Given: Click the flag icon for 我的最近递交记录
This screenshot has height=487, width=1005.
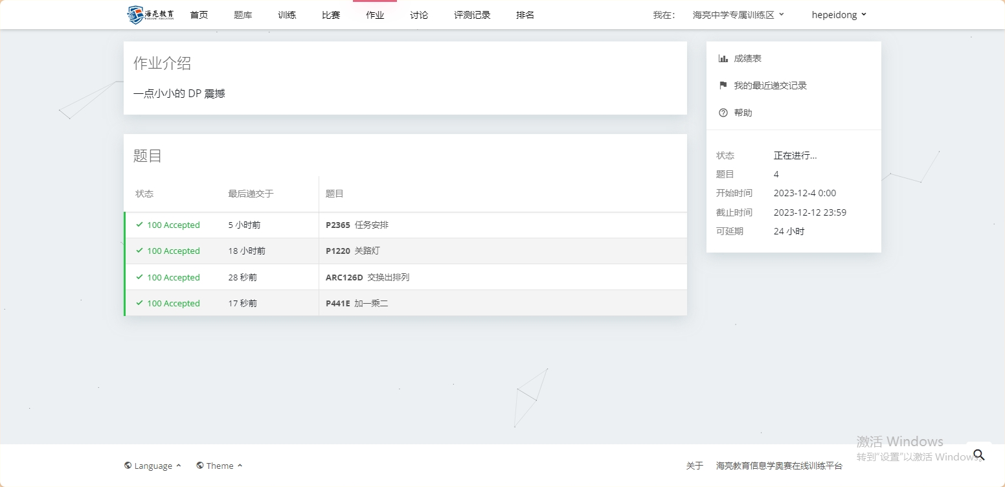Looking at the screenshot, I should click(x=723, y=85).
